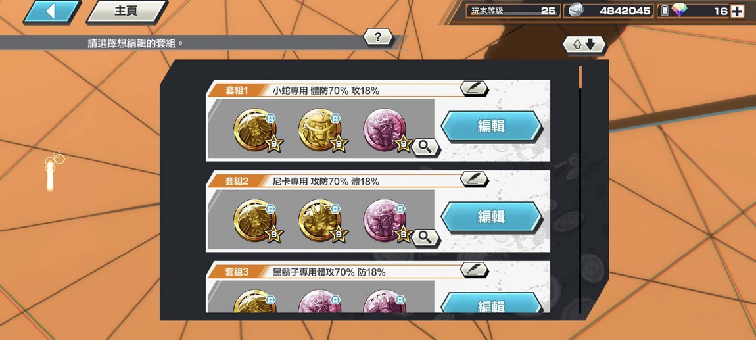The height and width of the screenshot is (340, 756).
Task: Tap the silver coin currency icon
Action: pos(575,11)
